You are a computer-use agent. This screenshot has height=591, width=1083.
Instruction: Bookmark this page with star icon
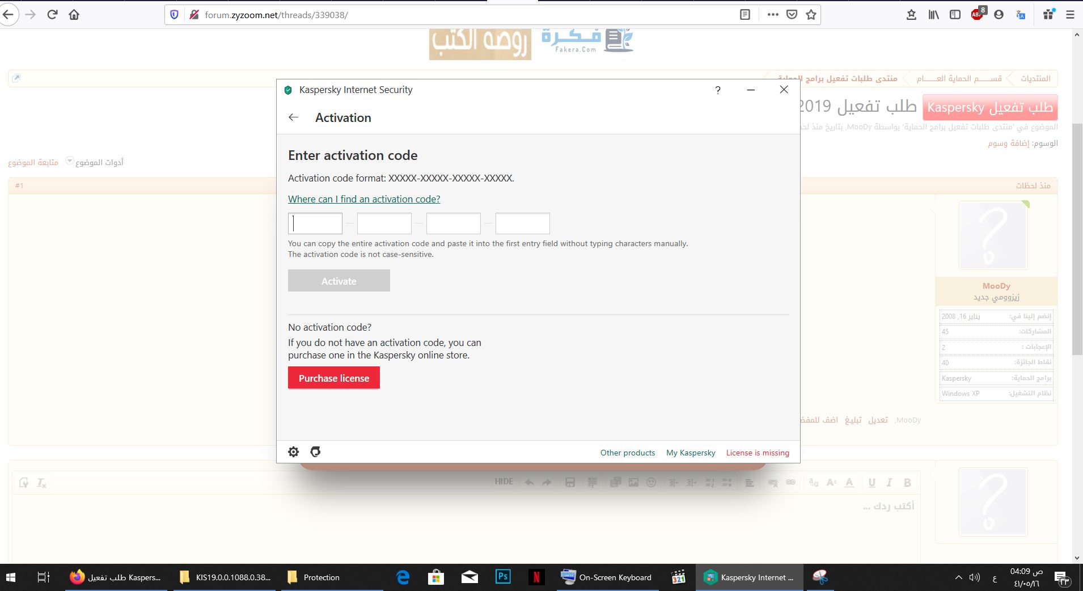[811, 15]
